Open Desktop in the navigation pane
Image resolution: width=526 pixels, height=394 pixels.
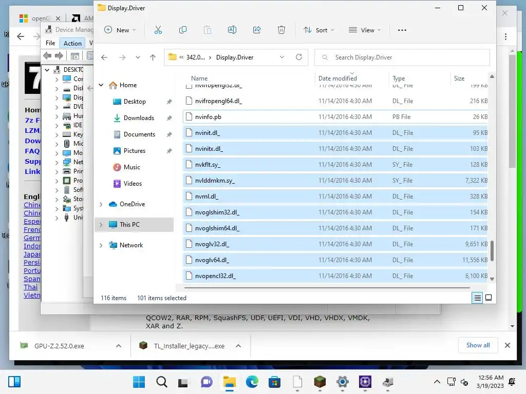pyautogui.click(x=135, y=102)
